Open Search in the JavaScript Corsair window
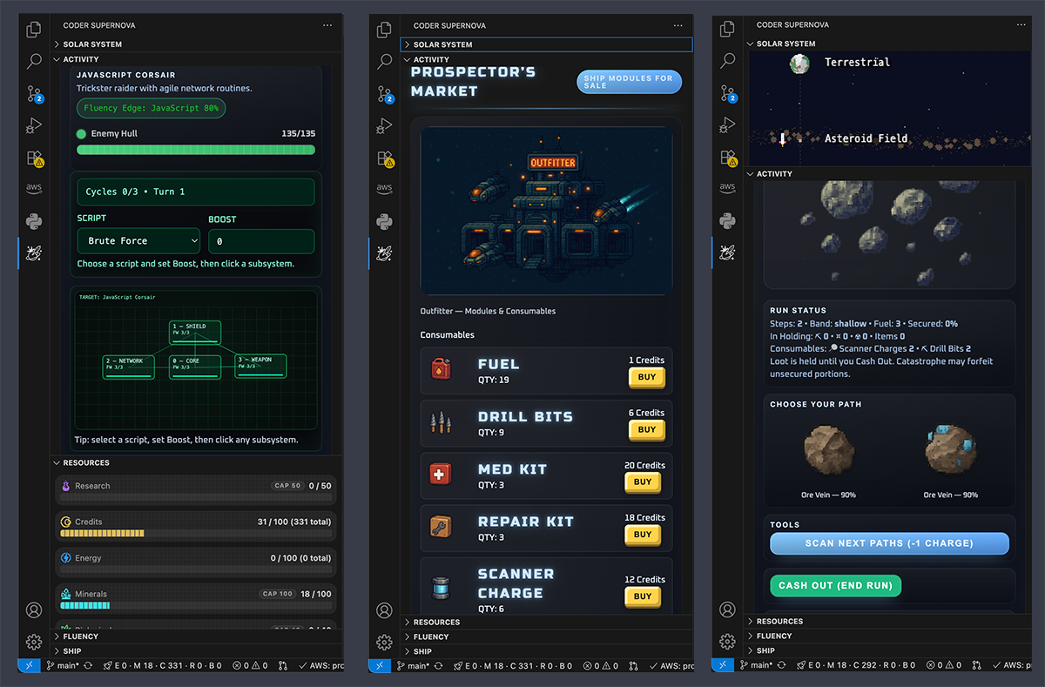1045x687 pixels. pos(34,62)
